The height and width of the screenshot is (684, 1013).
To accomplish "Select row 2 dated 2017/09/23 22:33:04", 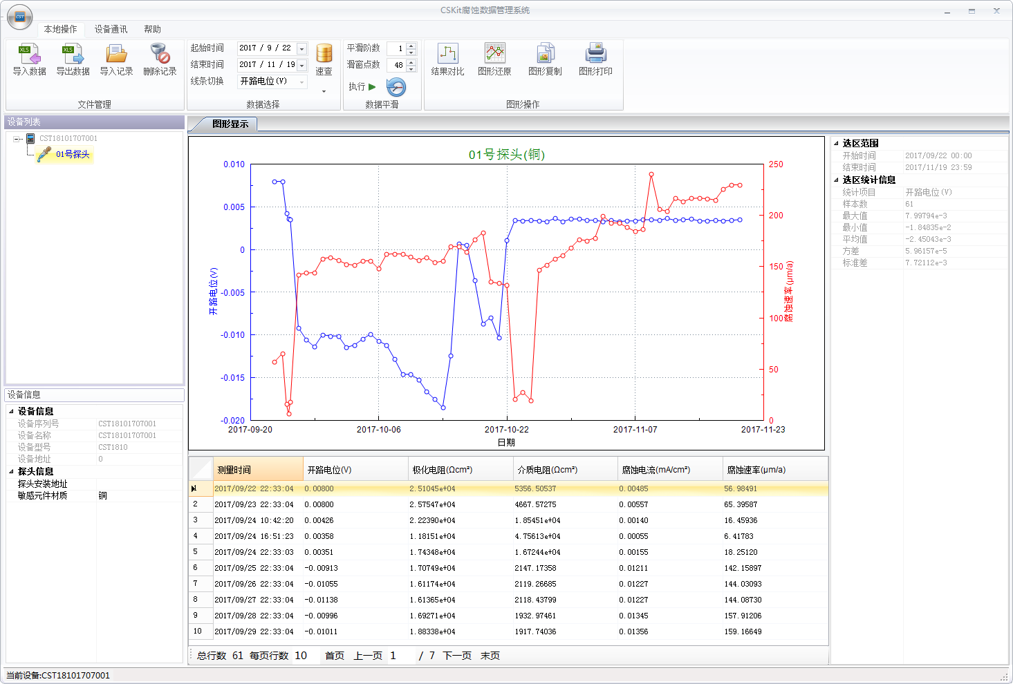I will coord(508,504).
